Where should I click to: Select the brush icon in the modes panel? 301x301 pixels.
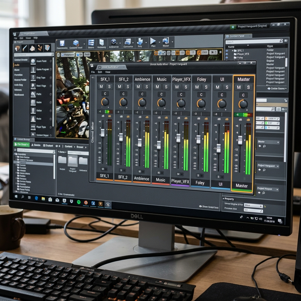[25, 48]
